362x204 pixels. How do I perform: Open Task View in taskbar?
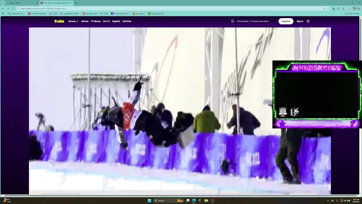[x=188, y=201]
